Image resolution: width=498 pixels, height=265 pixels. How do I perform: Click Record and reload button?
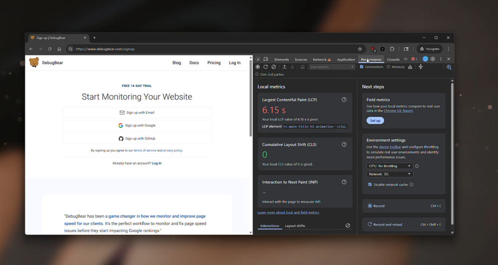[404, 224]
